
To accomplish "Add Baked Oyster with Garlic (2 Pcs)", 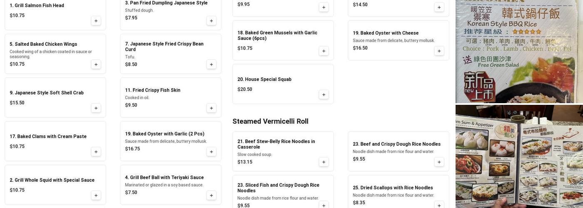I will pyautogui.click(x=211, y=152).
